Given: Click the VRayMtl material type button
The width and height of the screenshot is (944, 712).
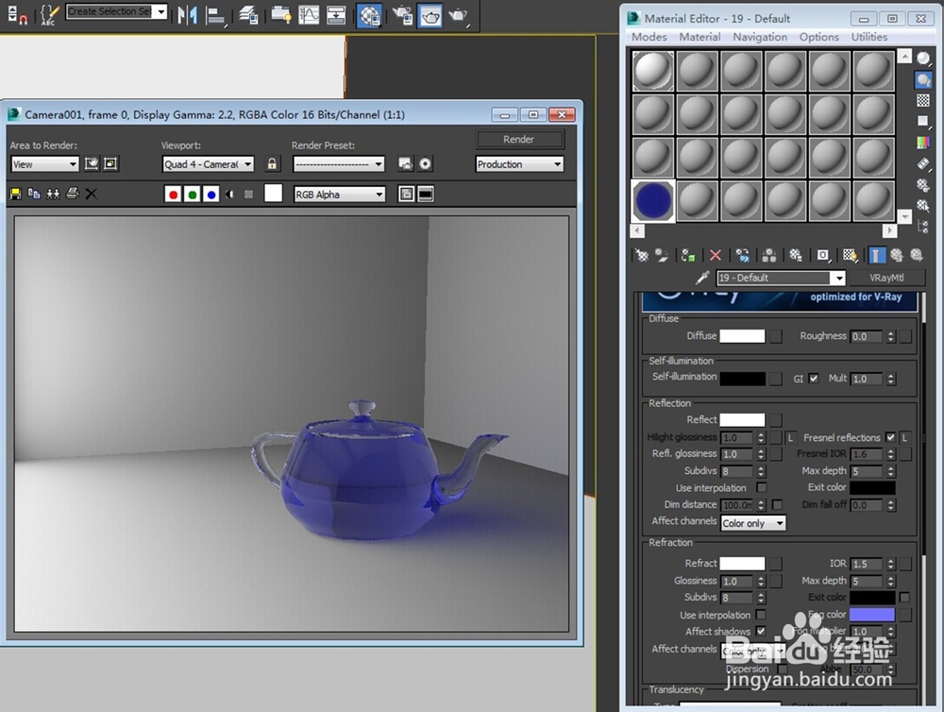Looking at the screenshot, I should (x=886, y=278).
